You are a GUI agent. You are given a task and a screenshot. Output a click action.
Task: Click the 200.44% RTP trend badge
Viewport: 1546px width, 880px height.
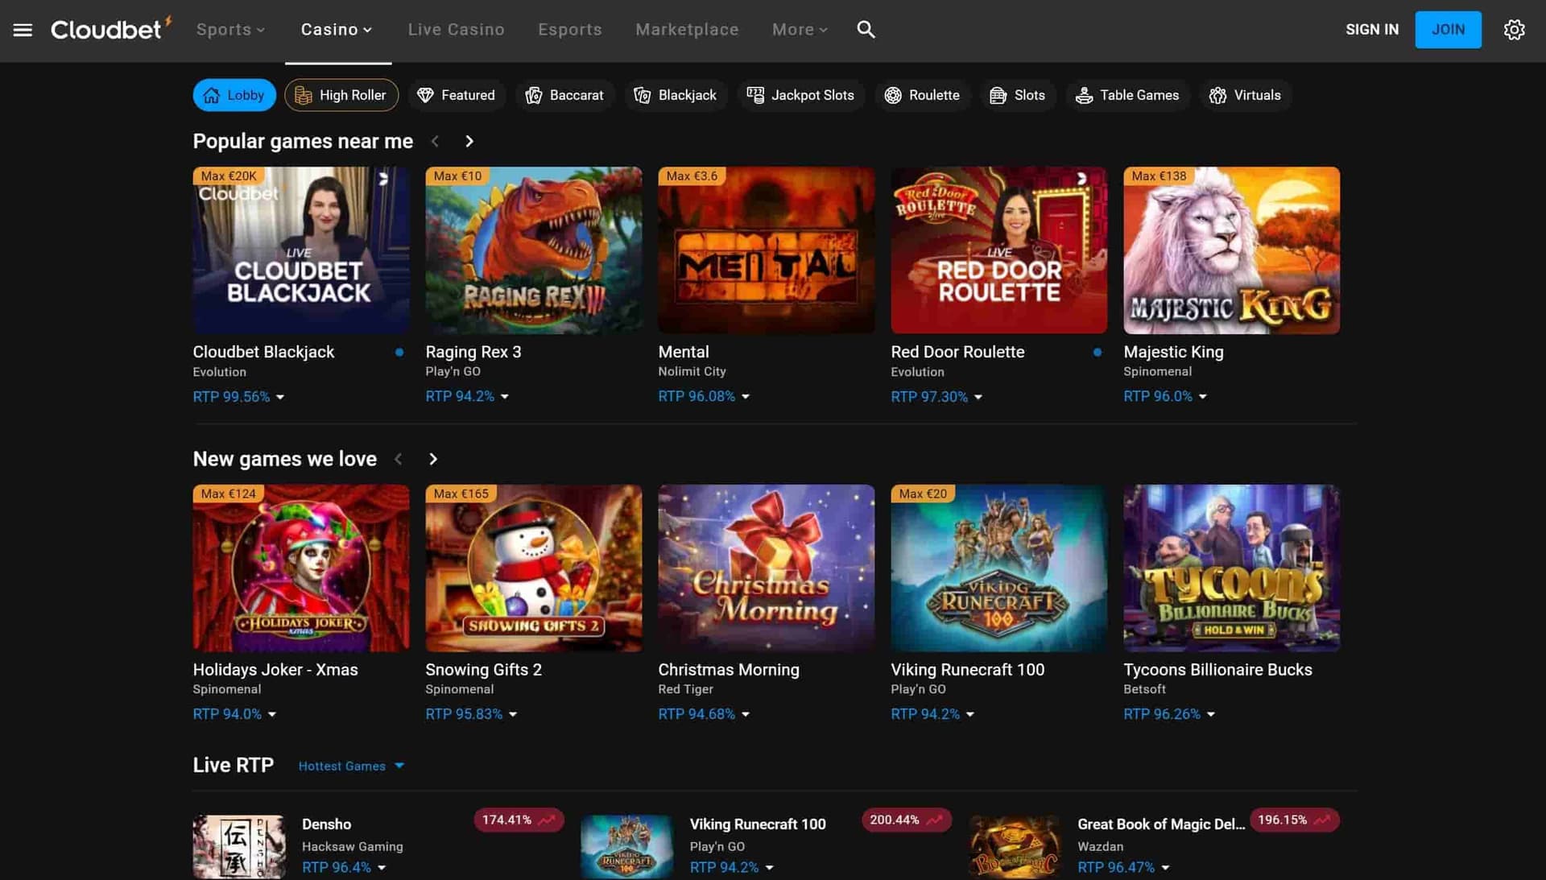click(905, 820)
